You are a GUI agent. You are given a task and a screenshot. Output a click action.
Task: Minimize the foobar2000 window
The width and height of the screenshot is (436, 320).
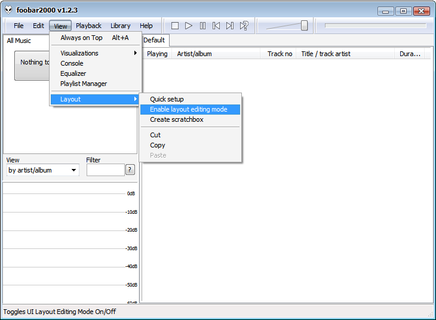coord(386,11)
